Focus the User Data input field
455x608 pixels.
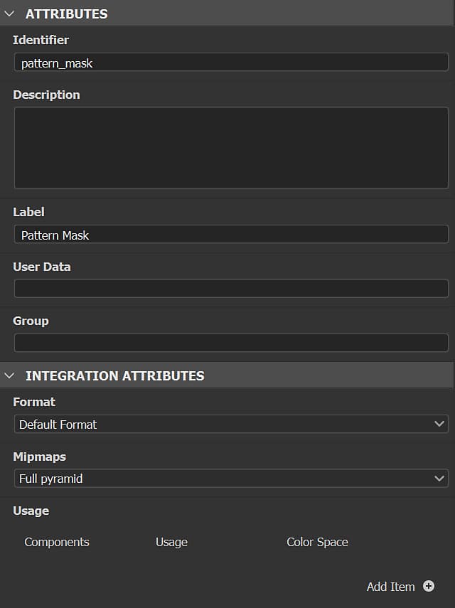[x=231, y=288]
